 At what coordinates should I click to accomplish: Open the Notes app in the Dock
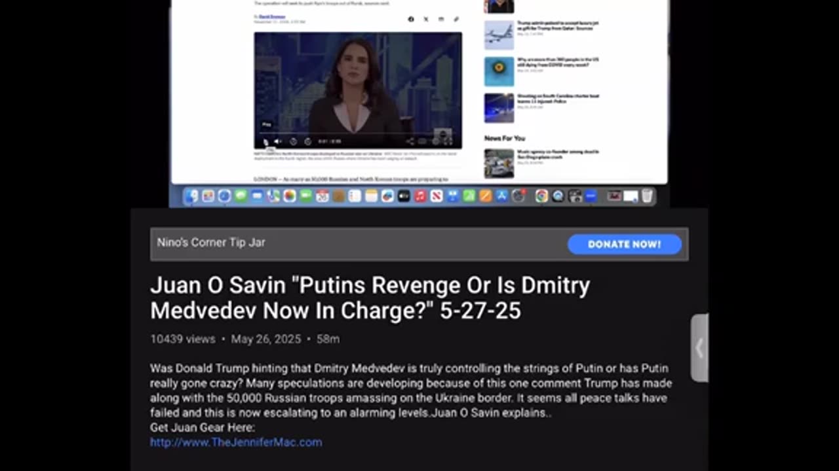pyautogui.click(x=371, y=196)
